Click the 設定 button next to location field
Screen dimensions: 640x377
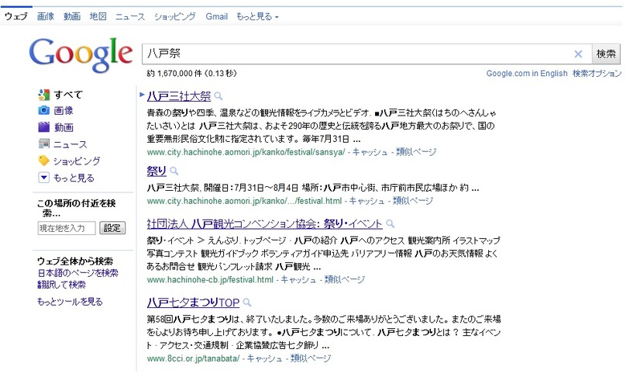point(112,228)
